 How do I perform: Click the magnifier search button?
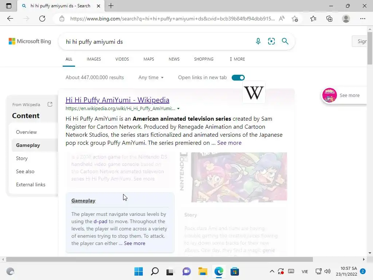(285, 41)
